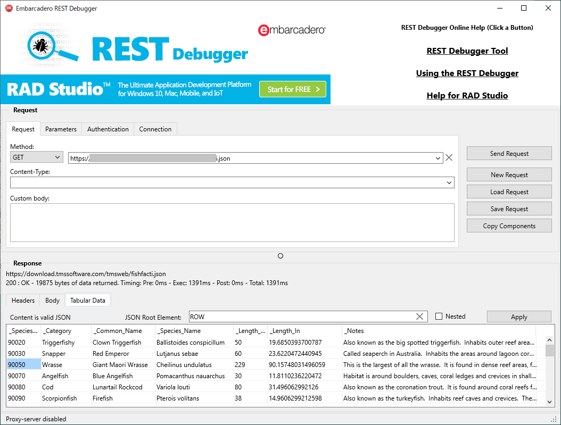Maximize the REST Debugger window
This screenshot has width=561, height=425.
tap(524, 8)
